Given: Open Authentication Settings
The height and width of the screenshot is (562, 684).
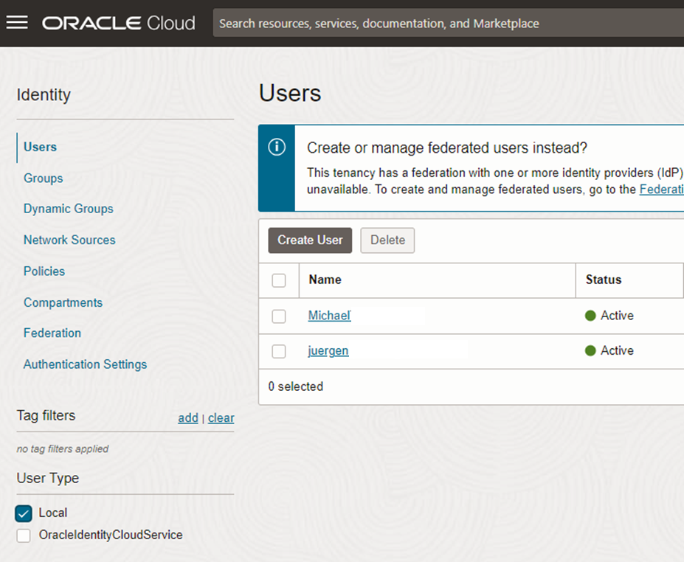Looking at the screenshot, I should [85, 364].
